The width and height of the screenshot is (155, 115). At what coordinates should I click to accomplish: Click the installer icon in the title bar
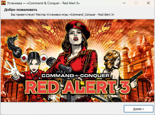[x=3, y=3]
